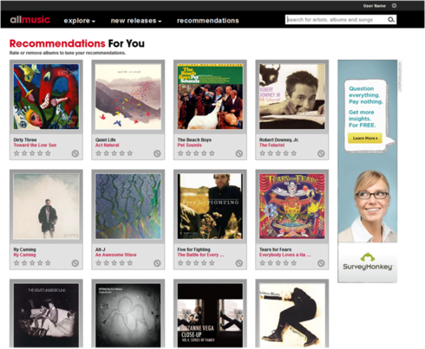Go to allmusic home logo
Screen dimensions: 425x349
coord(30,20)
